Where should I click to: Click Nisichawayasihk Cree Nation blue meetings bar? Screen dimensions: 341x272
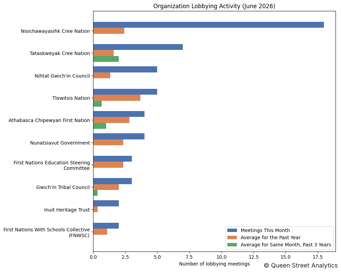(x=209, y=25)
